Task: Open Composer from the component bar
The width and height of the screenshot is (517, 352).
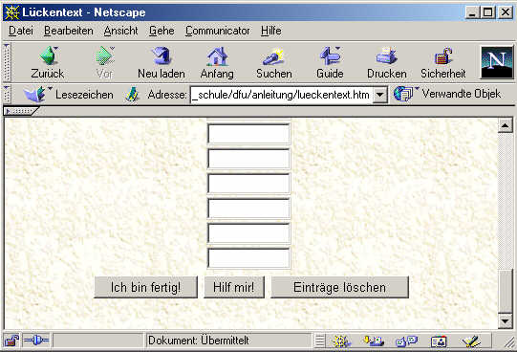Action: coord(471,341)
